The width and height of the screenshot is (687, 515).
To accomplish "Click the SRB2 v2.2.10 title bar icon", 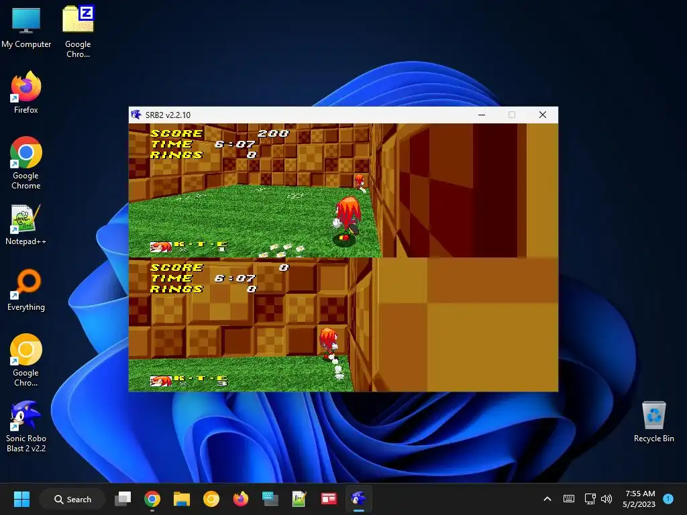I will [x=136, y=115].
